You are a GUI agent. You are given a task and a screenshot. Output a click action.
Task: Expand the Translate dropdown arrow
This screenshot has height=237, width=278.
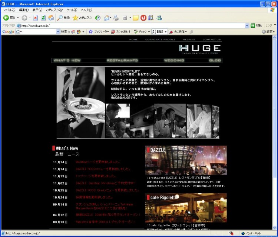[x=165, y=32]
